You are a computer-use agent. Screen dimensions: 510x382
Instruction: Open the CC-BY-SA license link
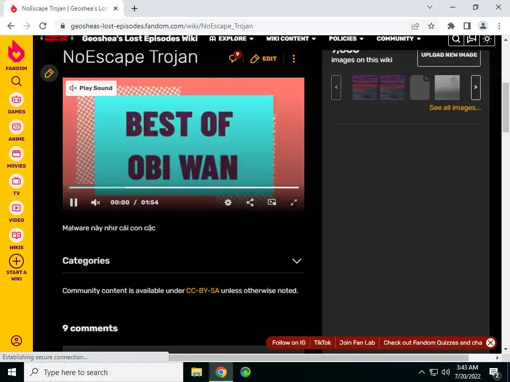pyautogui.click(x=203, y=290)
